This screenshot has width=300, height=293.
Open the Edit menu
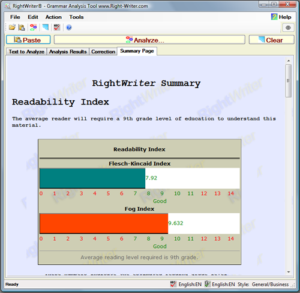33,17
